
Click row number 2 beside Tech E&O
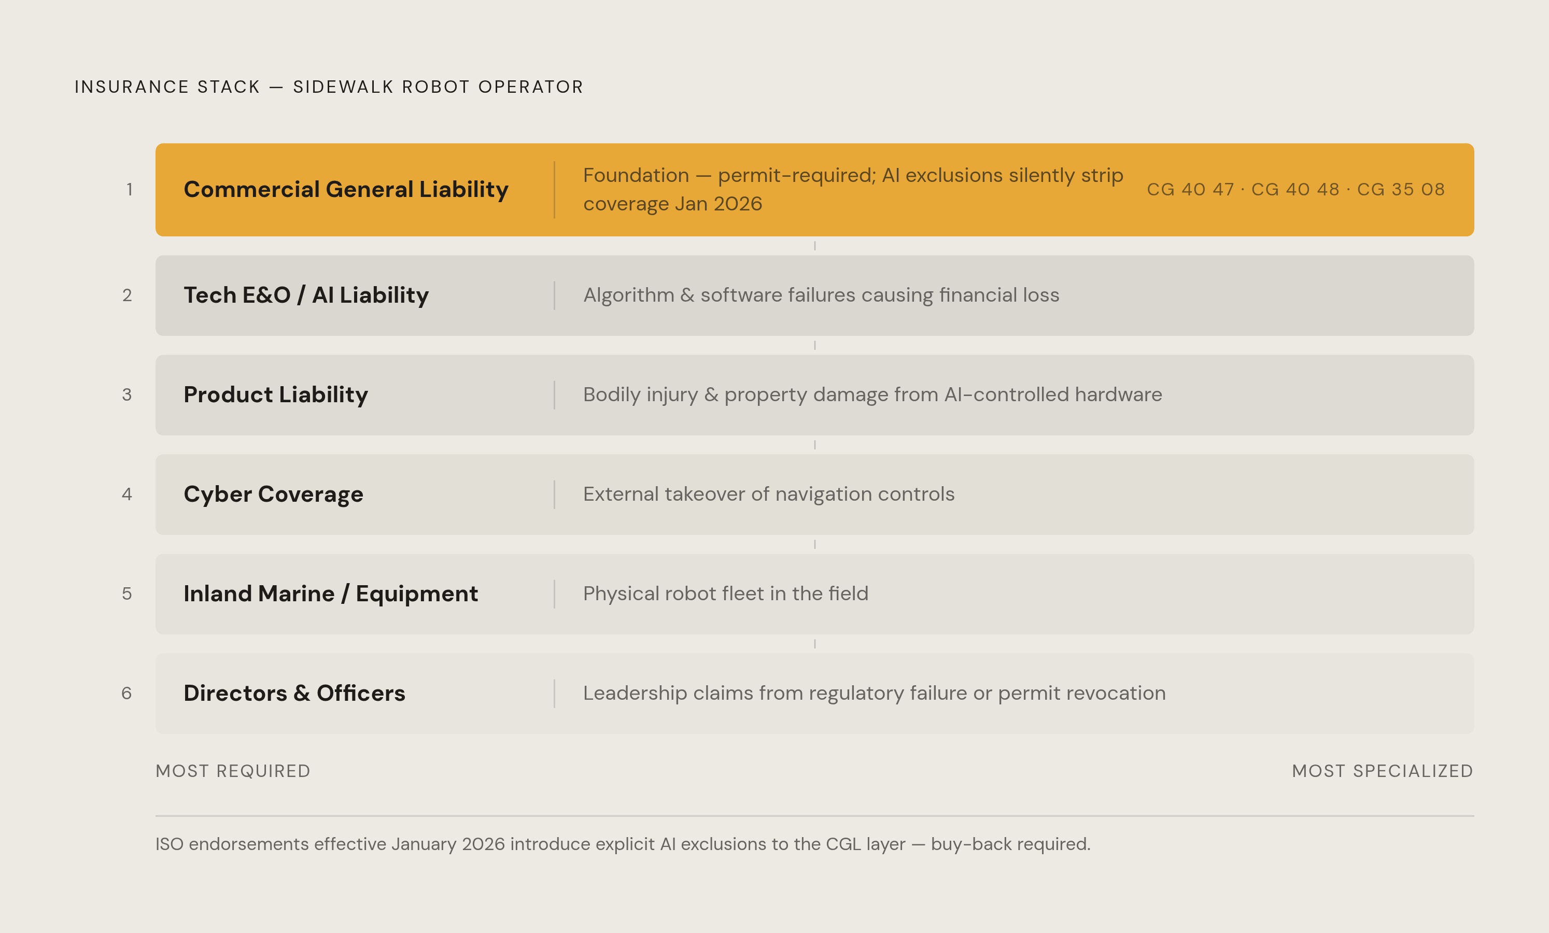[x=127, y=295]
